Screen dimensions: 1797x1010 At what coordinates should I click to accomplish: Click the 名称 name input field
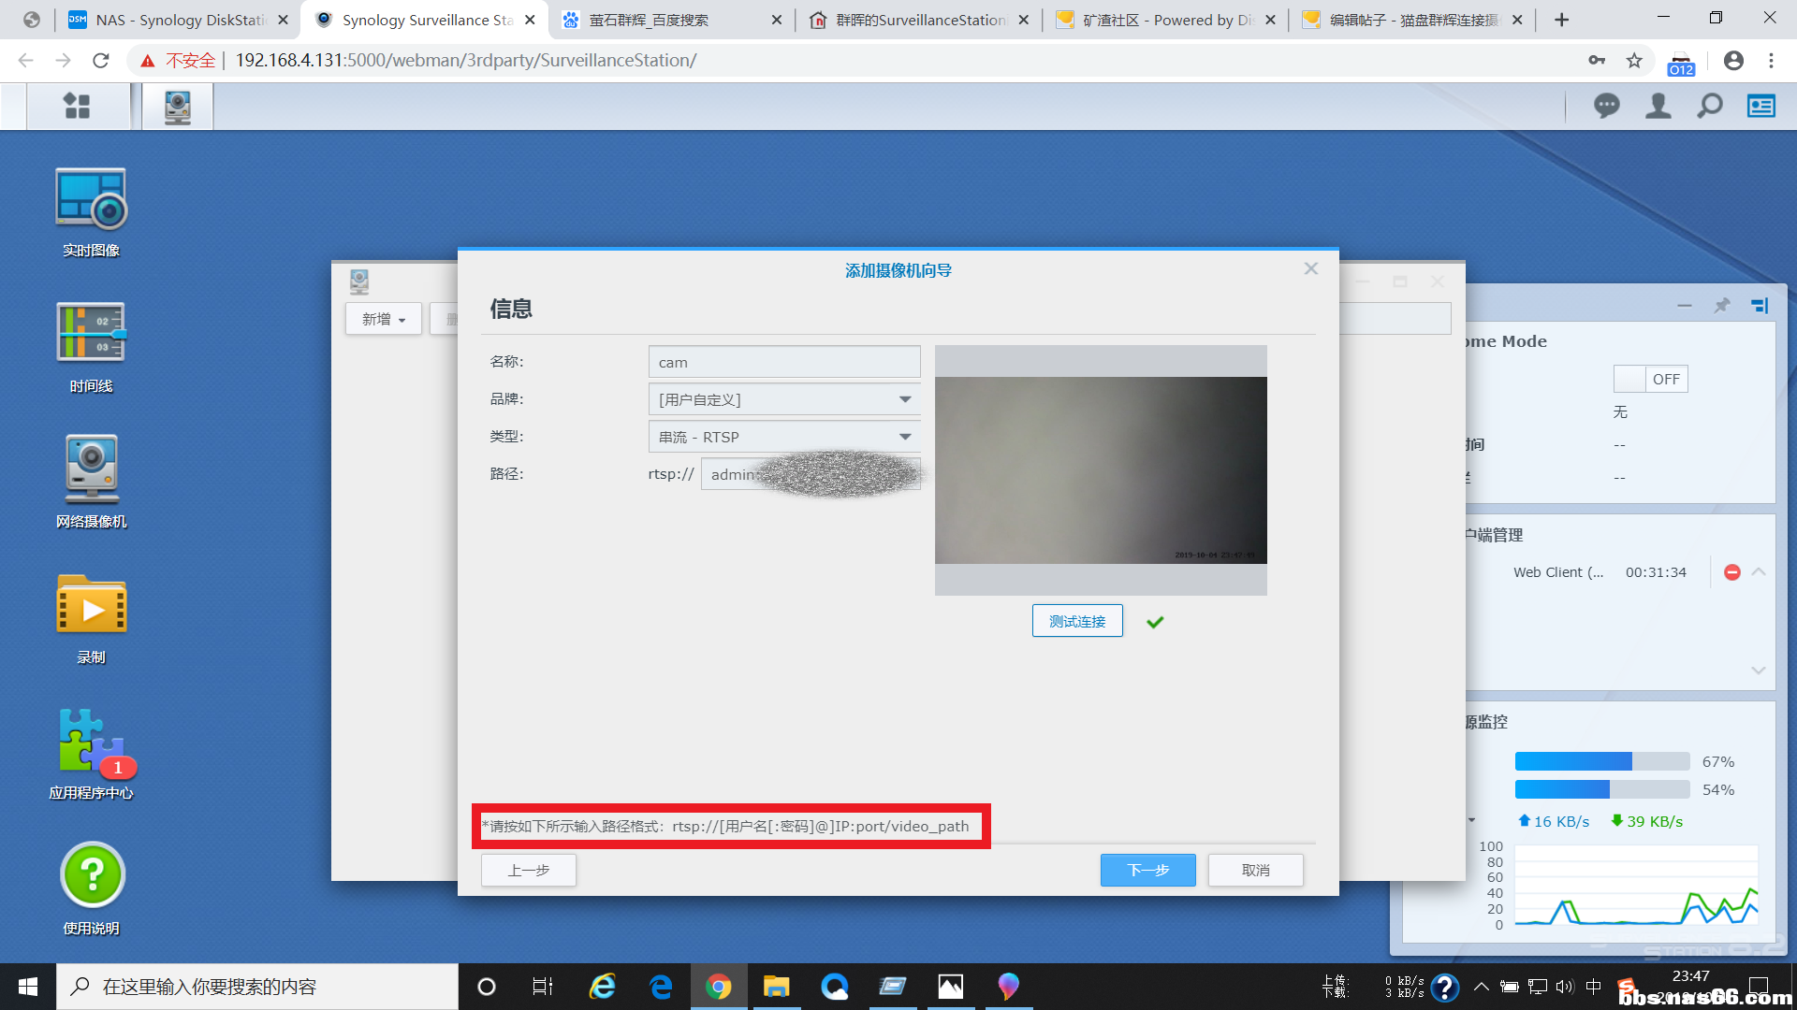point(783,362)
